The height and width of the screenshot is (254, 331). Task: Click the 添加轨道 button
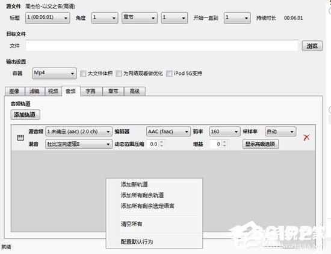[25, 115]
